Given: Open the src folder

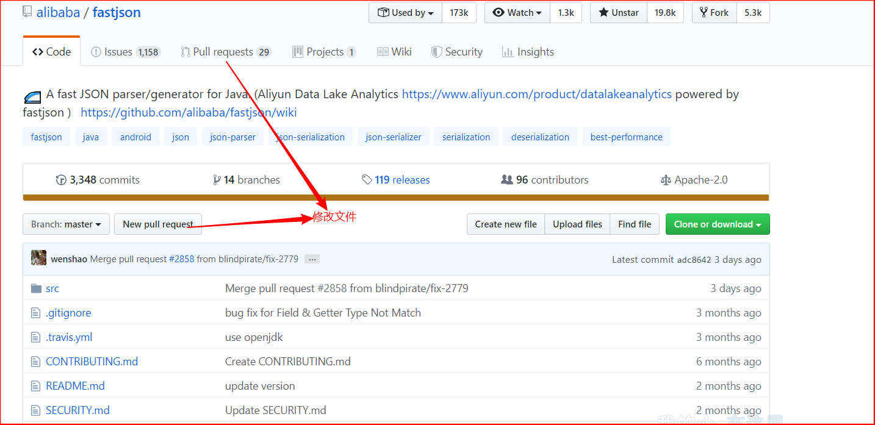Looking at the screenshot, I should (52, 288).
